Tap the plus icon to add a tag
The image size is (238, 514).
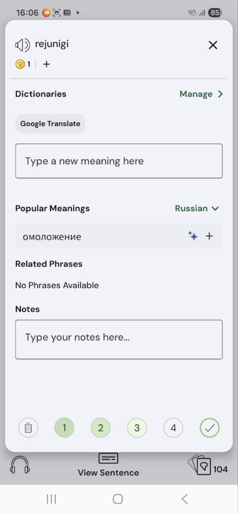coord(47,64)
